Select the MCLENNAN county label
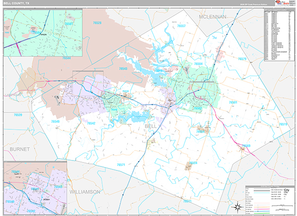Viewport: 297px width, 216px height. (212, 17)
